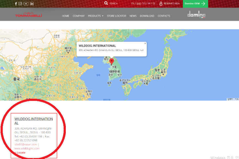Open the DOWNLOAD menu item
The height and width of the screenshot is (159, 239).
point(147,16)
